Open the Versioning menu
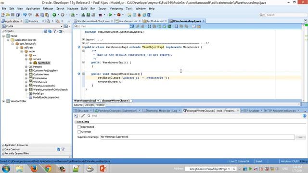This screenshot has width=308, height=173. [116, 9]
